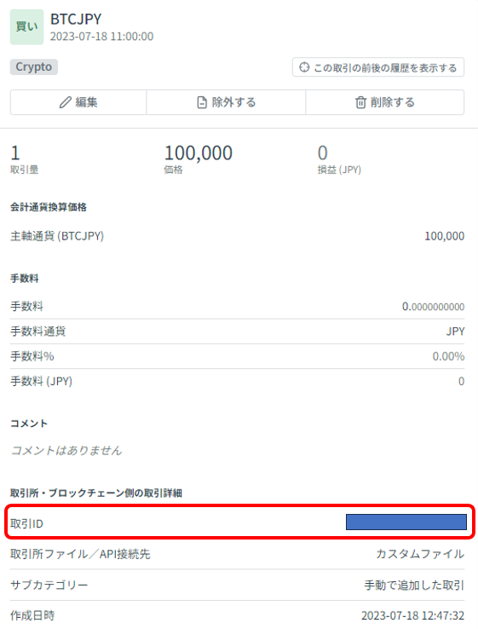Click the 100,000 価格 value
This screenshot has width=478, height=629.
point(198,153)
